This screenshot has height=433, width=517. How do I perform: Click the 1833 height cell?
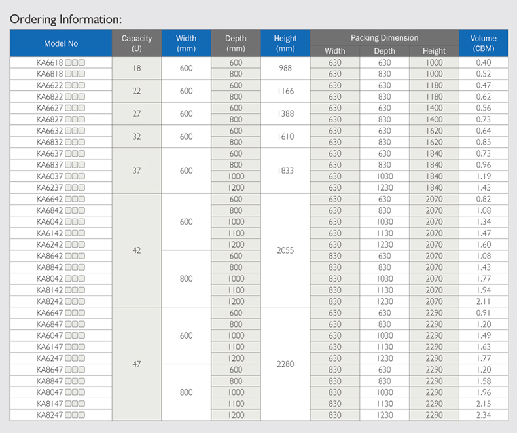click(x=285, y=170)
